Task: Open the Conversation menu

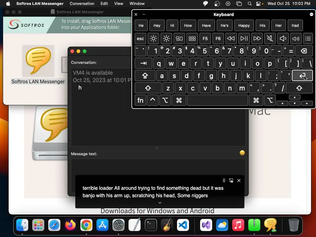Action: 82,3
